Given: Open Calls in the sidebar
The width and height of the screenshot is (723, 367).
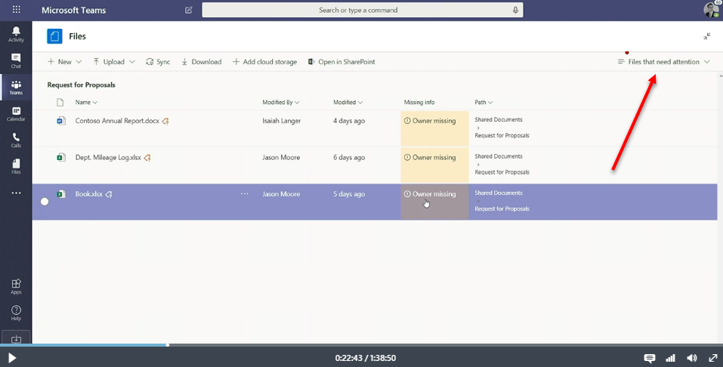Looking at the screenshot, I should tap(16, 140).
